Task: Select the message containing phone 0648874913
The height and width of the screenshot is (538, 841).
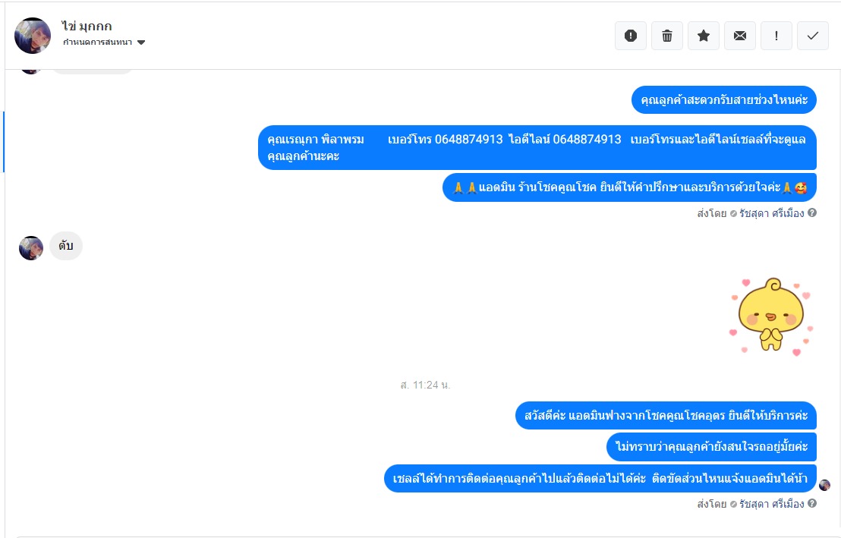Action: (537, 147)
